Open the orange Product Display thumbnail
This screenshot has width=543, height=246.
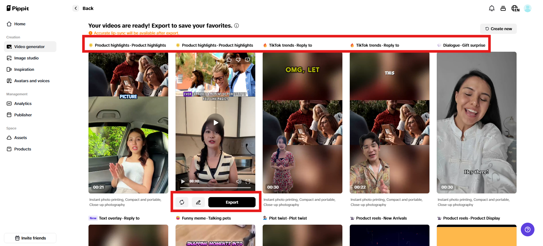(477, 235)
